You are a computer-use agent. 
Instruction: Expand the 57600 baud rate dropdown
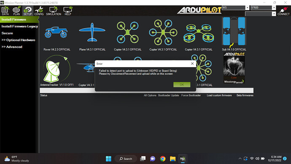[x=274, y=8]
